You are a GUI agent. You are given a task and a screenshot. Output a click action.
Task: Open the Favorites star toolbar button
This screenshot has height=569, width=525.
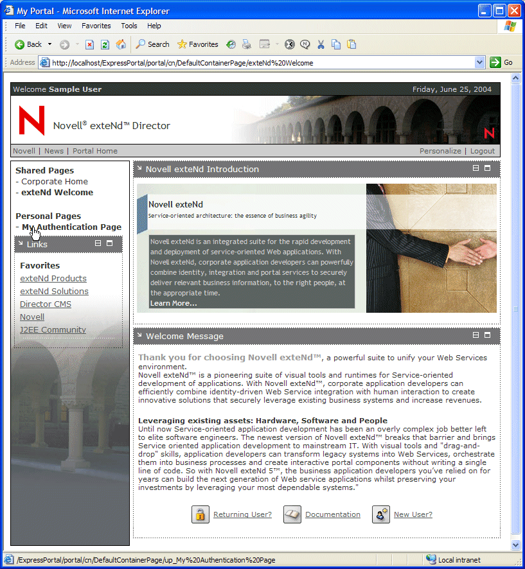[197, 44]
